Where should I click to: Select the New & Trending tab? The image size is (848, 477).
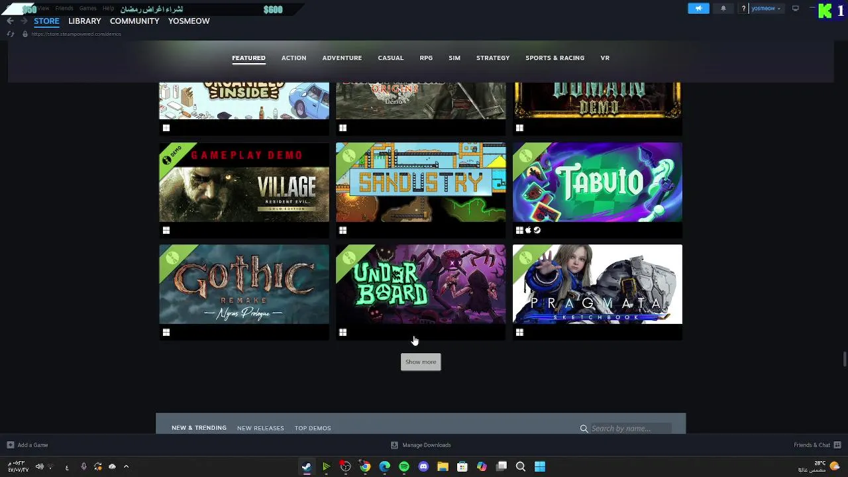pos(199,428)
